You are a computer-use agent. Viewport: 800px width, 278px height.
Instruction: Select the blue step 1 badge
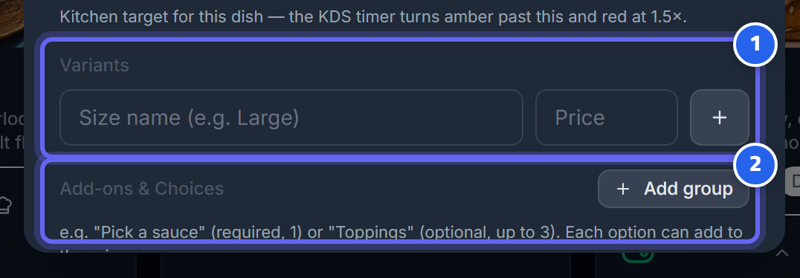pos(755,45)
